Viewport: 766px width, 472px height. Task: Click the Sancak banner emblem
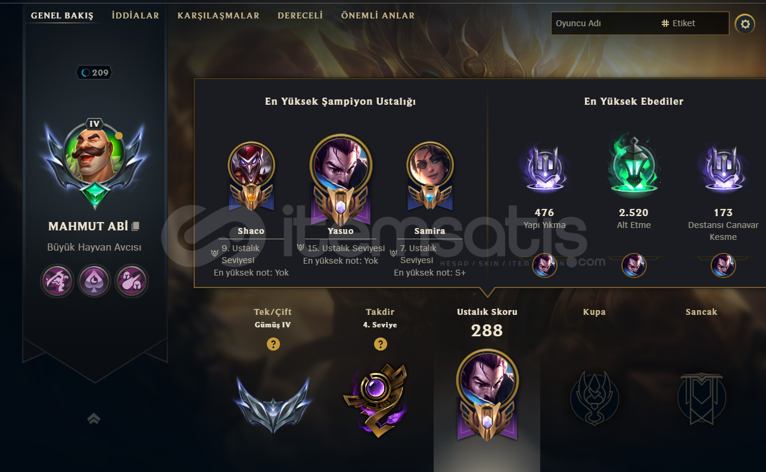click(701, 397)
